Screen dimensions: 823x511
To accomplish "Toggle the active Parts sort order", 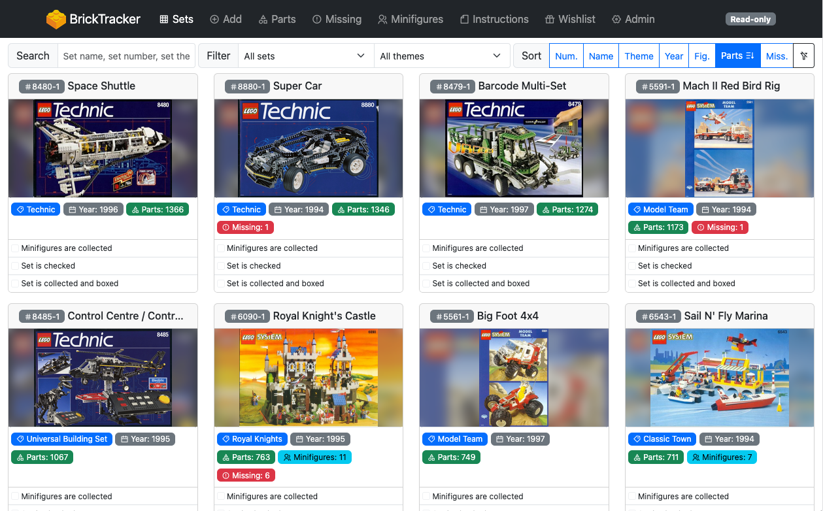I will (737, 56).
